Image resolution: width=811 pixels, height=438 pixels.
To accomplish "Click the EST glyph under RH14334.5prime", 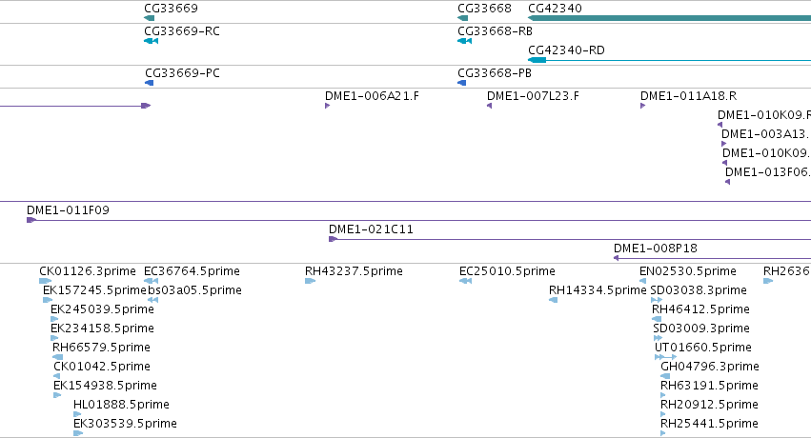I will click(553, 300).
